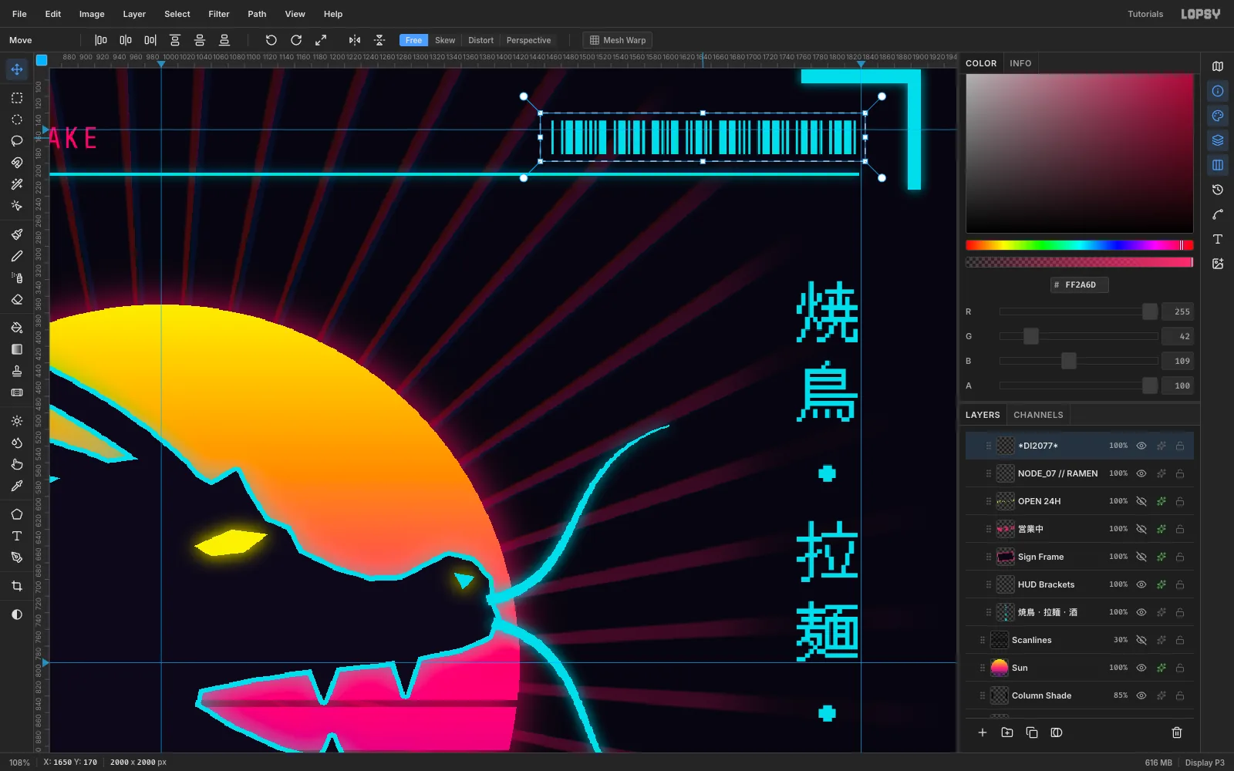Align left edges in options bar
Viewport: 1234px width, 771px height.
tap(101, 40)
